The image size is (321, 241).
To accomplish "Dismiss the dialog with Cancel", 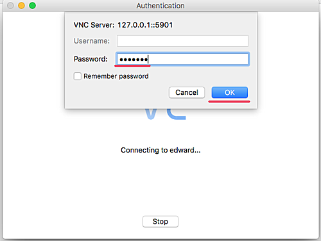I will [187, 92].
